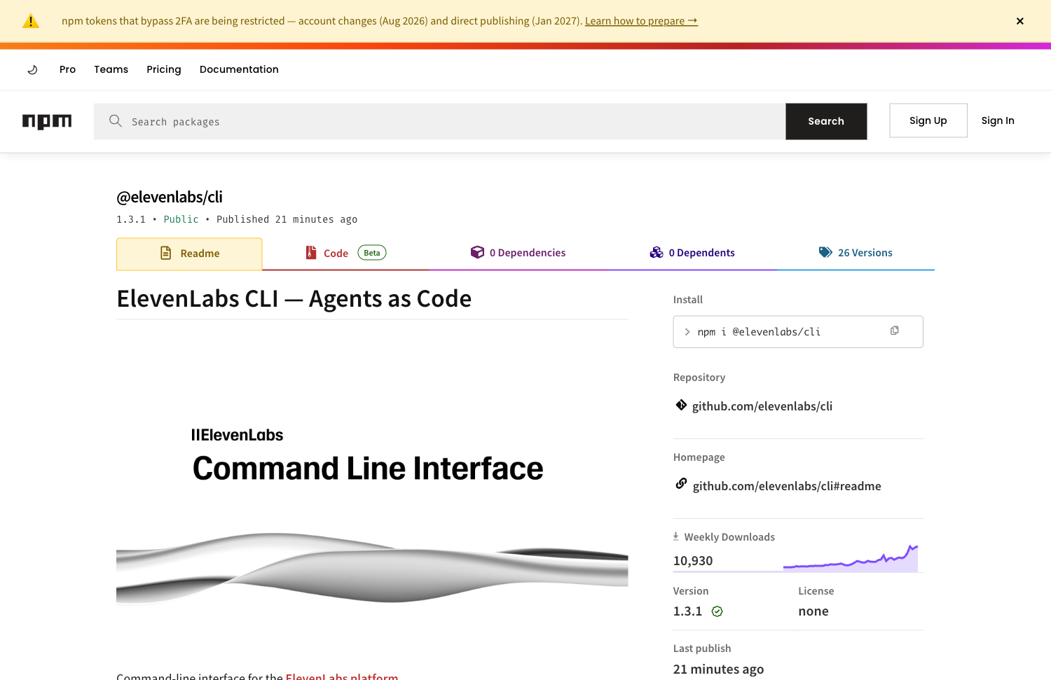Click the yellow warning triangle icon
This screenshot has width=1051, height=680.
31,21
